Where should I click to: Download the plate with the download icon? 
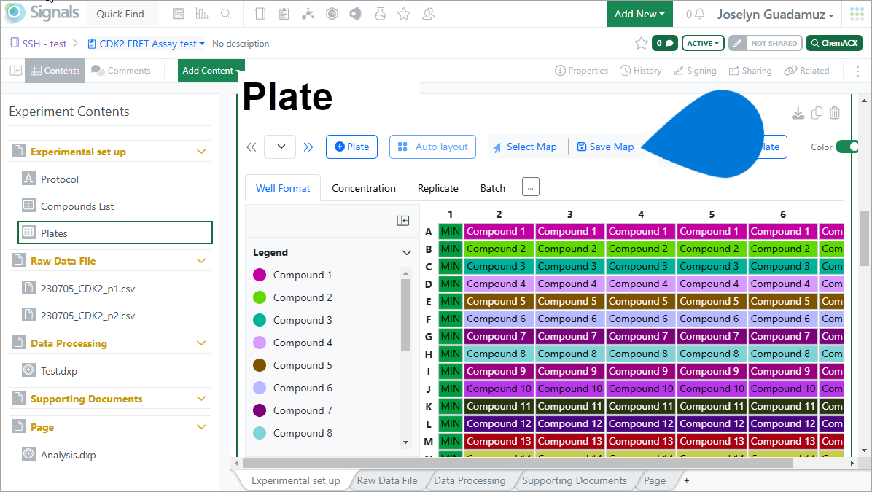798,113
